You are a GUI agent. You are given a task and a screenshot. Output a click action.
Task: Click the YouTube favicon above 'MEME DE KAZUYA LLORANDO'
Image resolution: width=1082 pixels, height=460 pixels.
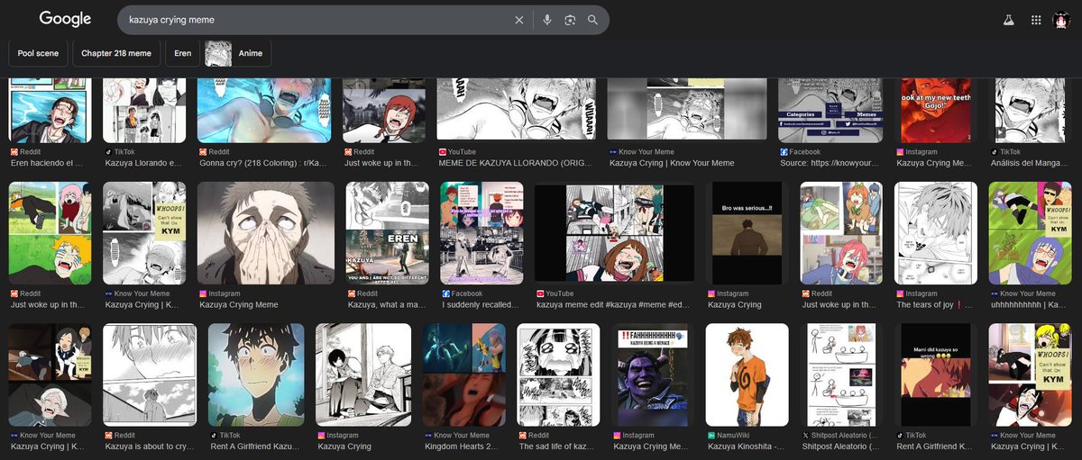pos(442,152)
